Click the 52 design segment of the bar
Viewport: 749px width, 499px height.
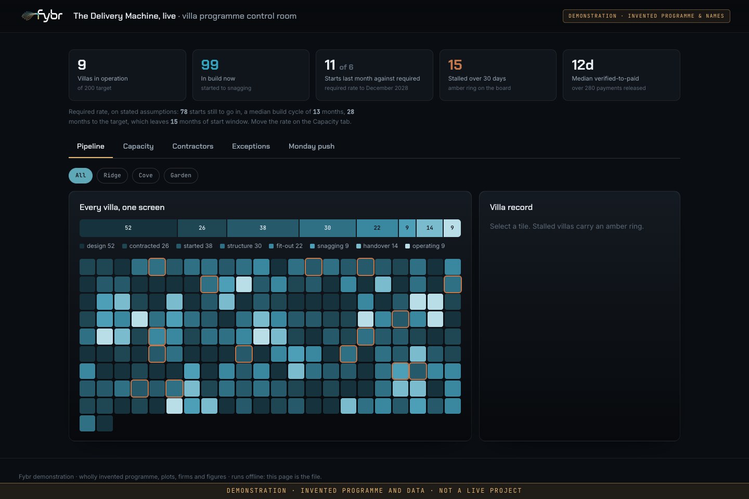(x=128, y=228)
